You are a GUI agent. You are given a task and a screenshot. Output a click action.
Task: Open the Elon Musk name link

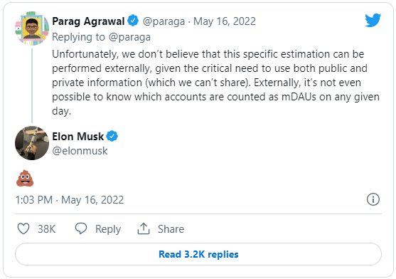click(77, 137)
